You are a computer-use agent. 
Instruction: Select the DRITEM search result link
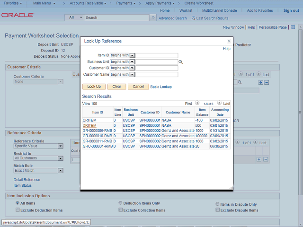[89, 126]
